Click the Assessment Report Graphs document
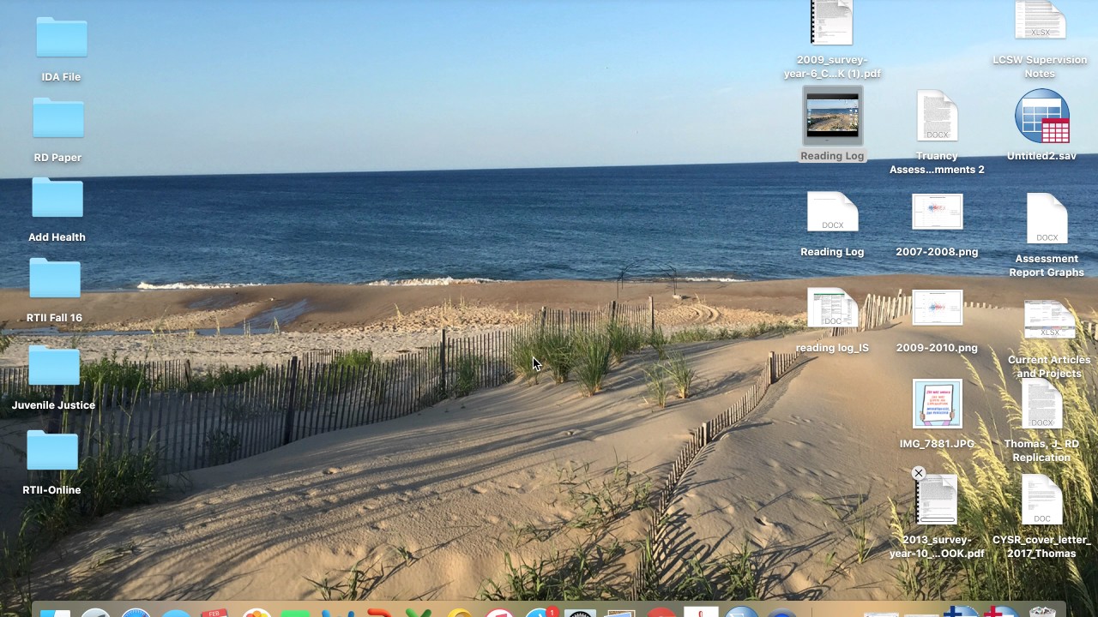 [1047, 219]
